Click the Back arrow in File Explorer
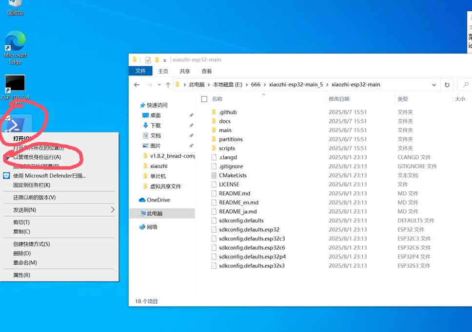The height and width of the screenshot is (332, 472). pyautogui.click(x=137, y=85)
